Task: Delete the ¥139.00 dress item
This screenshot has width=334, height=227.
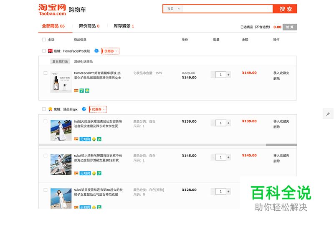Action: click(276, 127)
